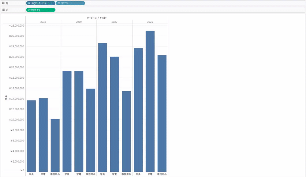
Task: Click the カテゴリ pill label
Action: click(65, 3)
